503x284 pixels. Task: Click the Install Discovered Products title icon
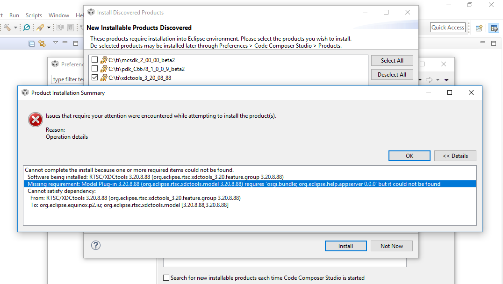tap(91, 12)
